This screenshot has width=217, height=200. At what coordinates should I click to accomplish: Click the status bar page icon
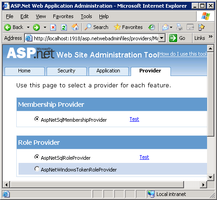(x=6, y=194)
